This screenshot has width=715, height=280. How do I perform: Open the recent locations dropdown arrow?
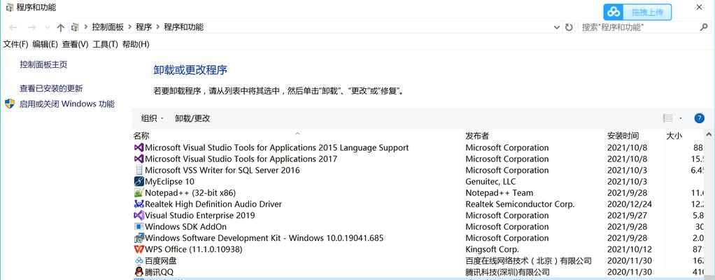pyautogui.click(x=48, y=28)
